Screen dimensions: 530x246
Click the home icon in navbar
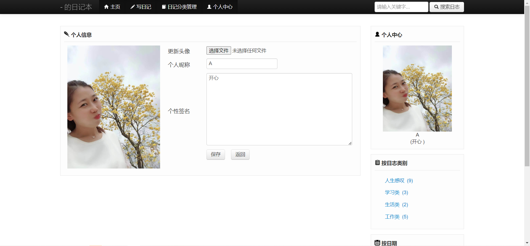pos(106,7)
